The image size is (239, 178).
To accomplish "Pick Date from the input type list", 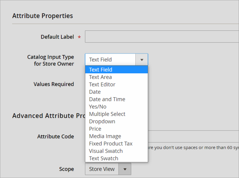I will coord(95,92).
